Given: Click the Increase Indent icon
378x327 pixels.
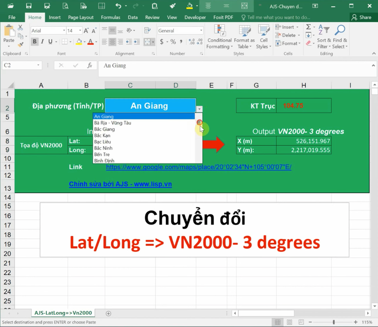Looking at the screenshot, I should 137,42.
